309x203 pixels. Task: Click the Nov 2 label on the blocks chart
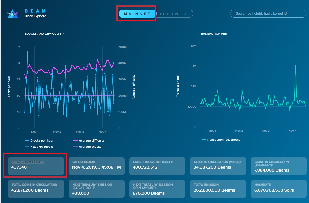click(x=57, y=132)
